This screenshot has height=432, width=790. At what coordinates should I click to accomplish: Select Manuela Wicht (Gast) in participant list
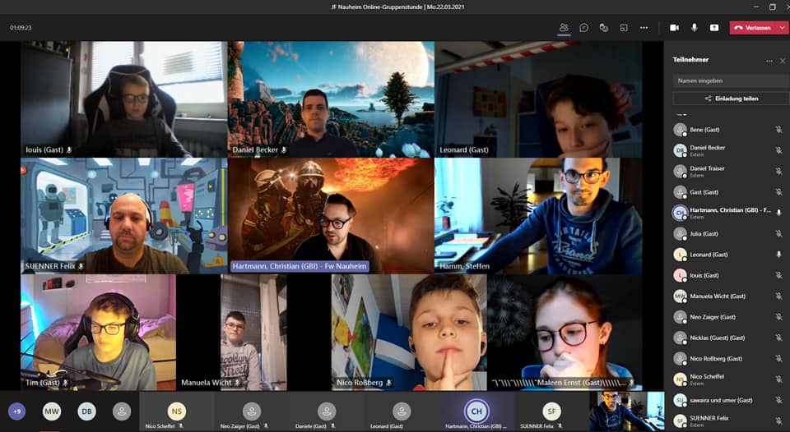click(x=718, y=296)
